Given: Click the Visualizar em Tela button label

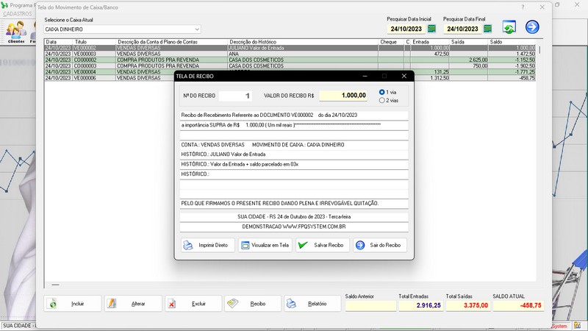Looking at the screenshot, I should click(270, 245).
